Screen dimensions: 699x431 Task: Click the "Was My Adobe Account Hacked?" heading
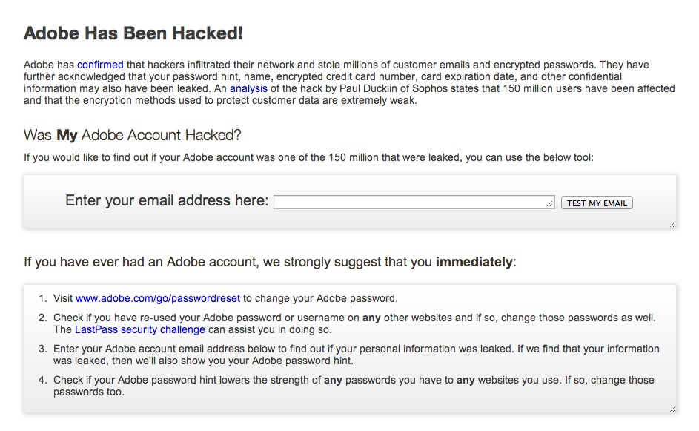(x=133, y=135)
